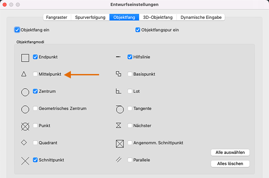Click the Endpunkt square snap icon
This screenshot has width=269, height=178.
(x=25, y=57)
